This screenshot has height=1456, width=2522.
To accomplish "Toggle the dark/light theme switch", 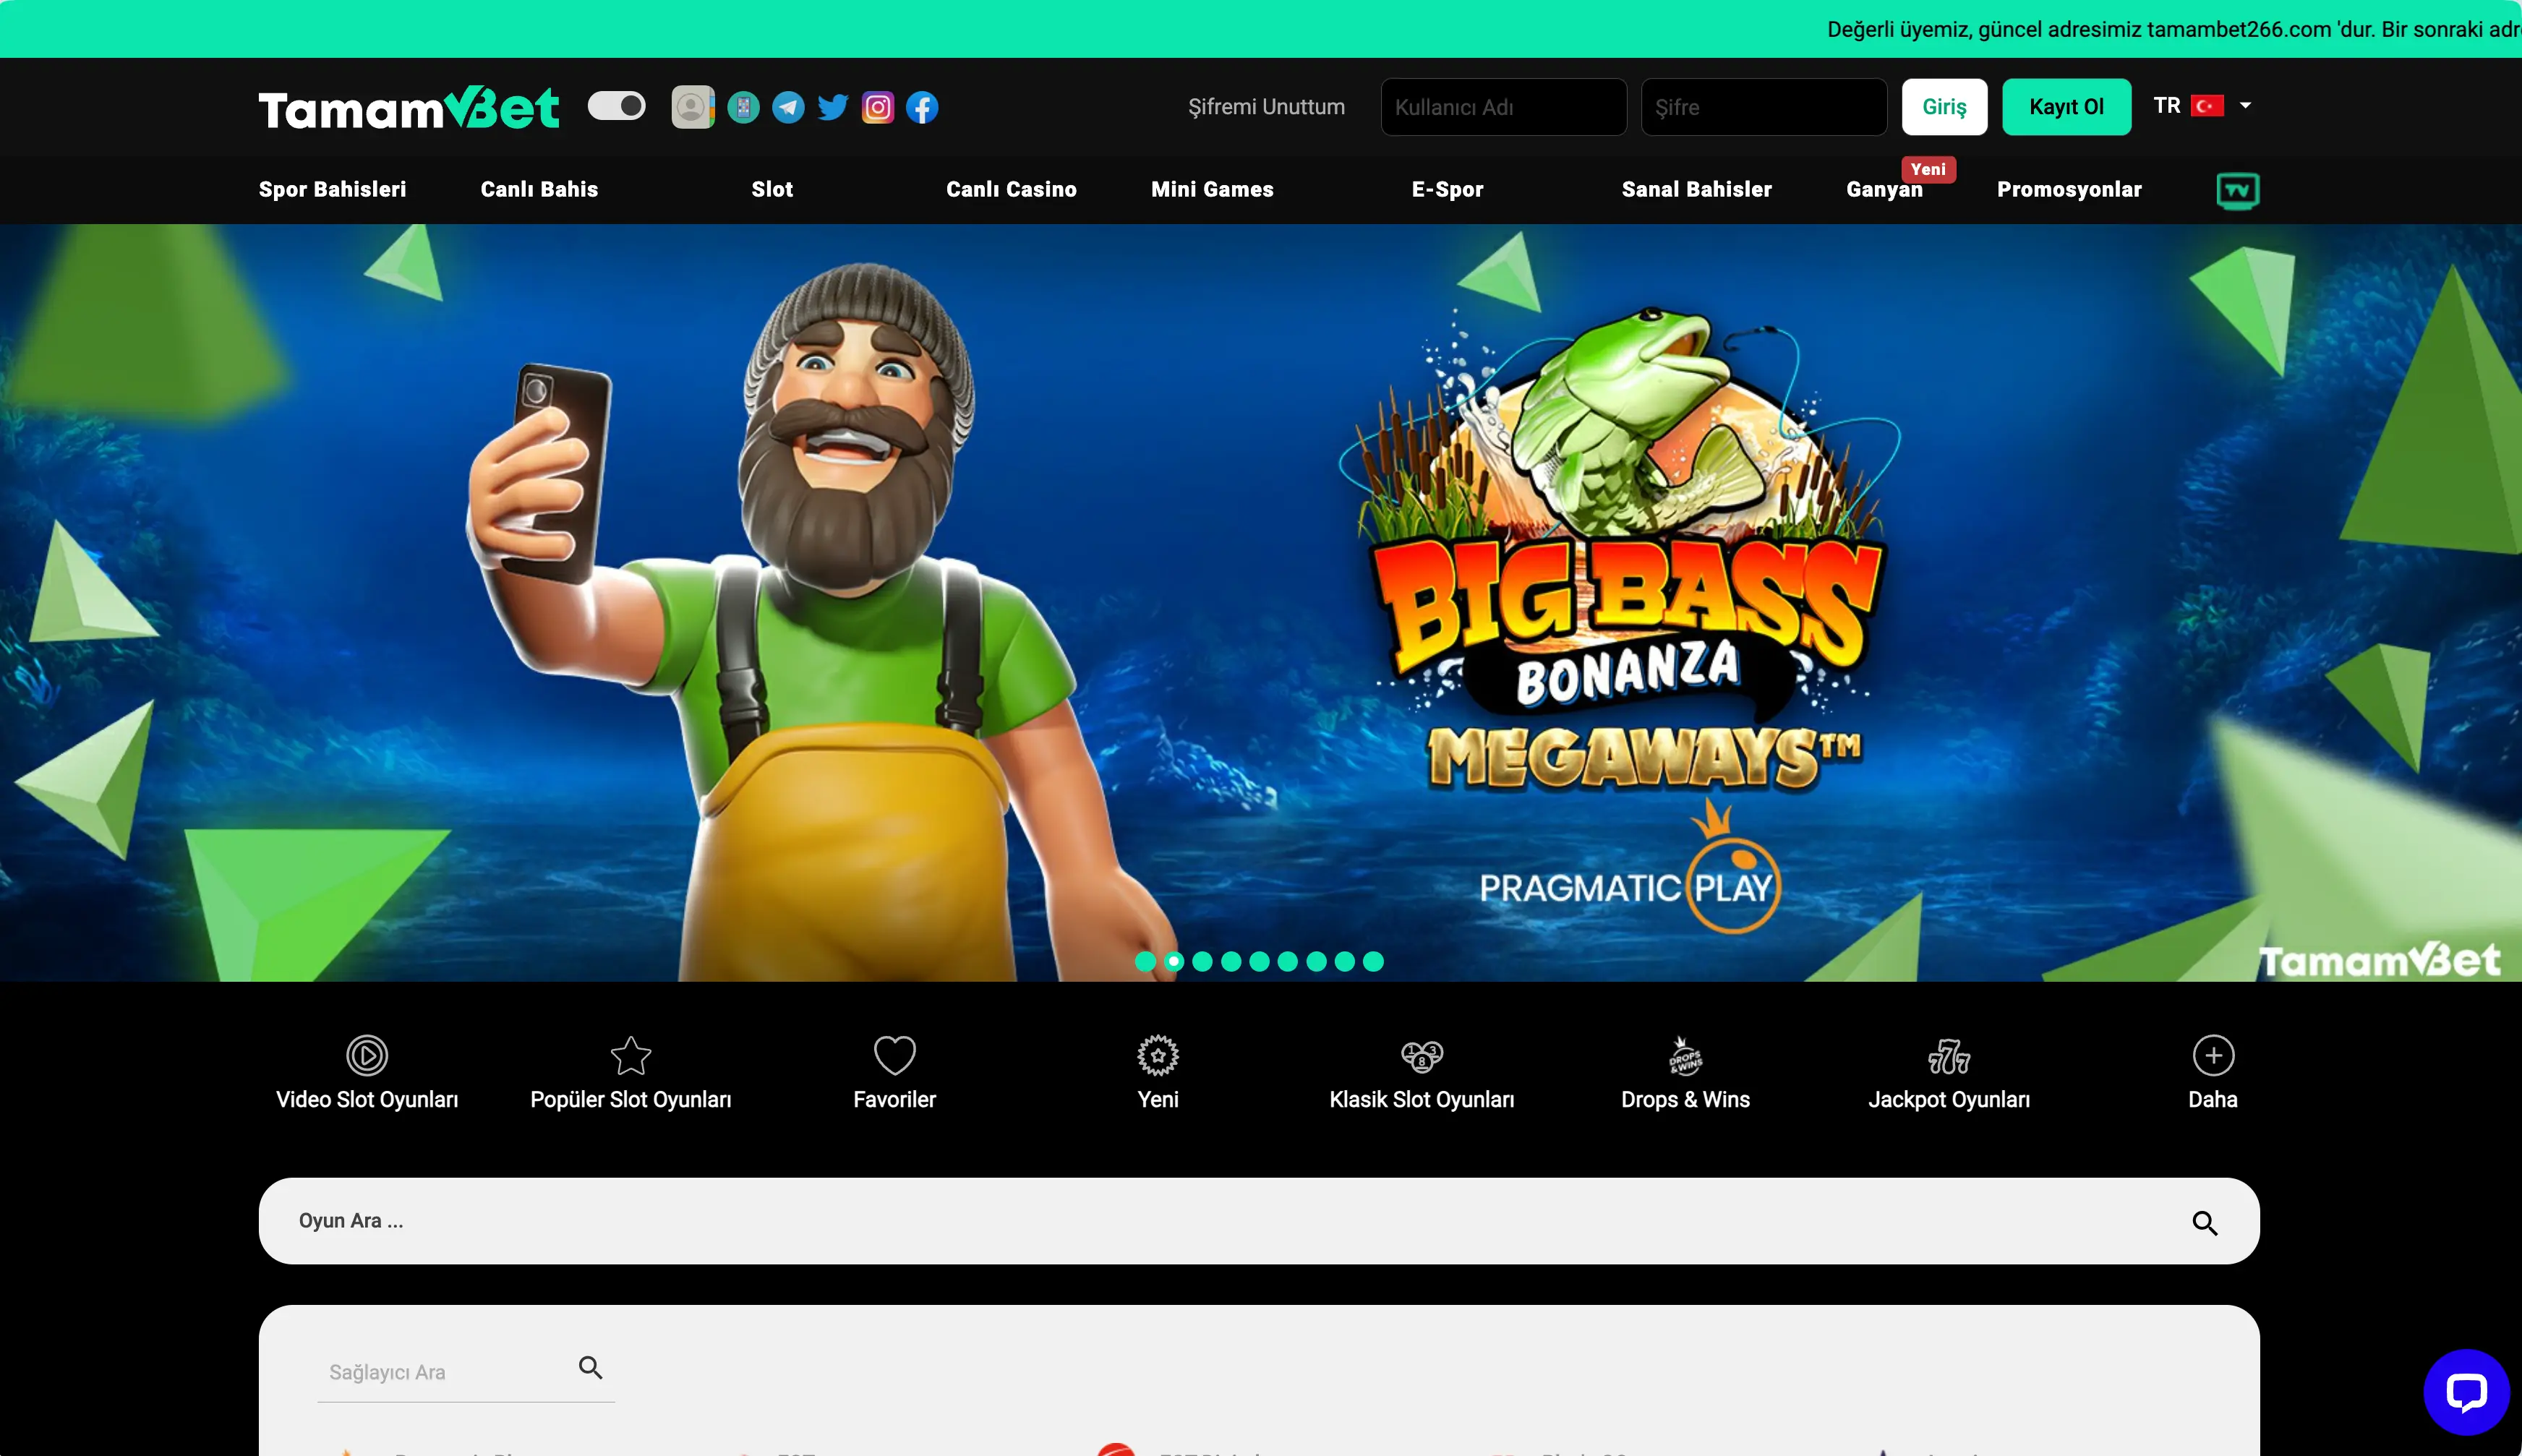I will (x=616, y=106).
